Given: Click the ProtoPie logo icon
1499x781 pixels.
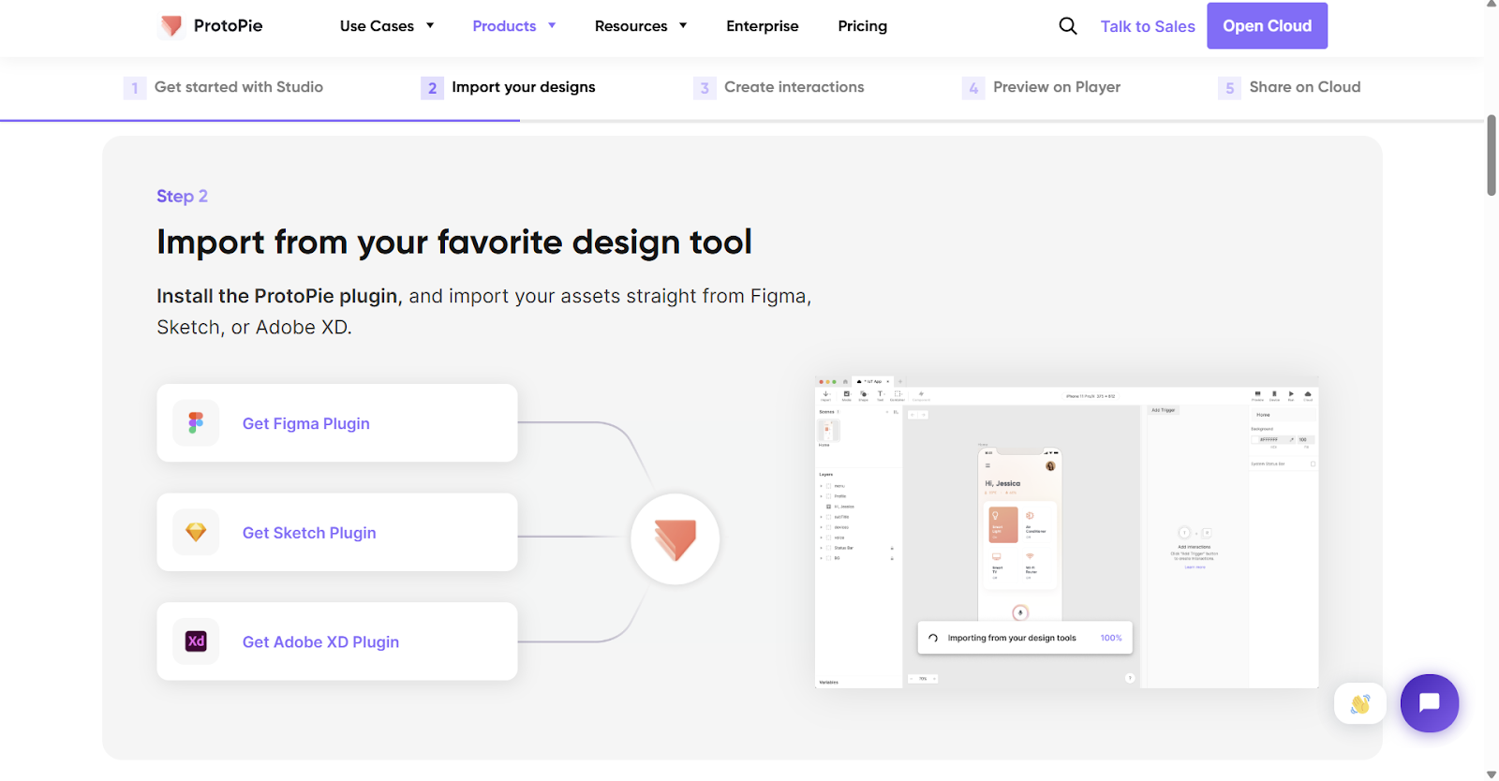Looking at the screenshot, I should pos(171,26).
